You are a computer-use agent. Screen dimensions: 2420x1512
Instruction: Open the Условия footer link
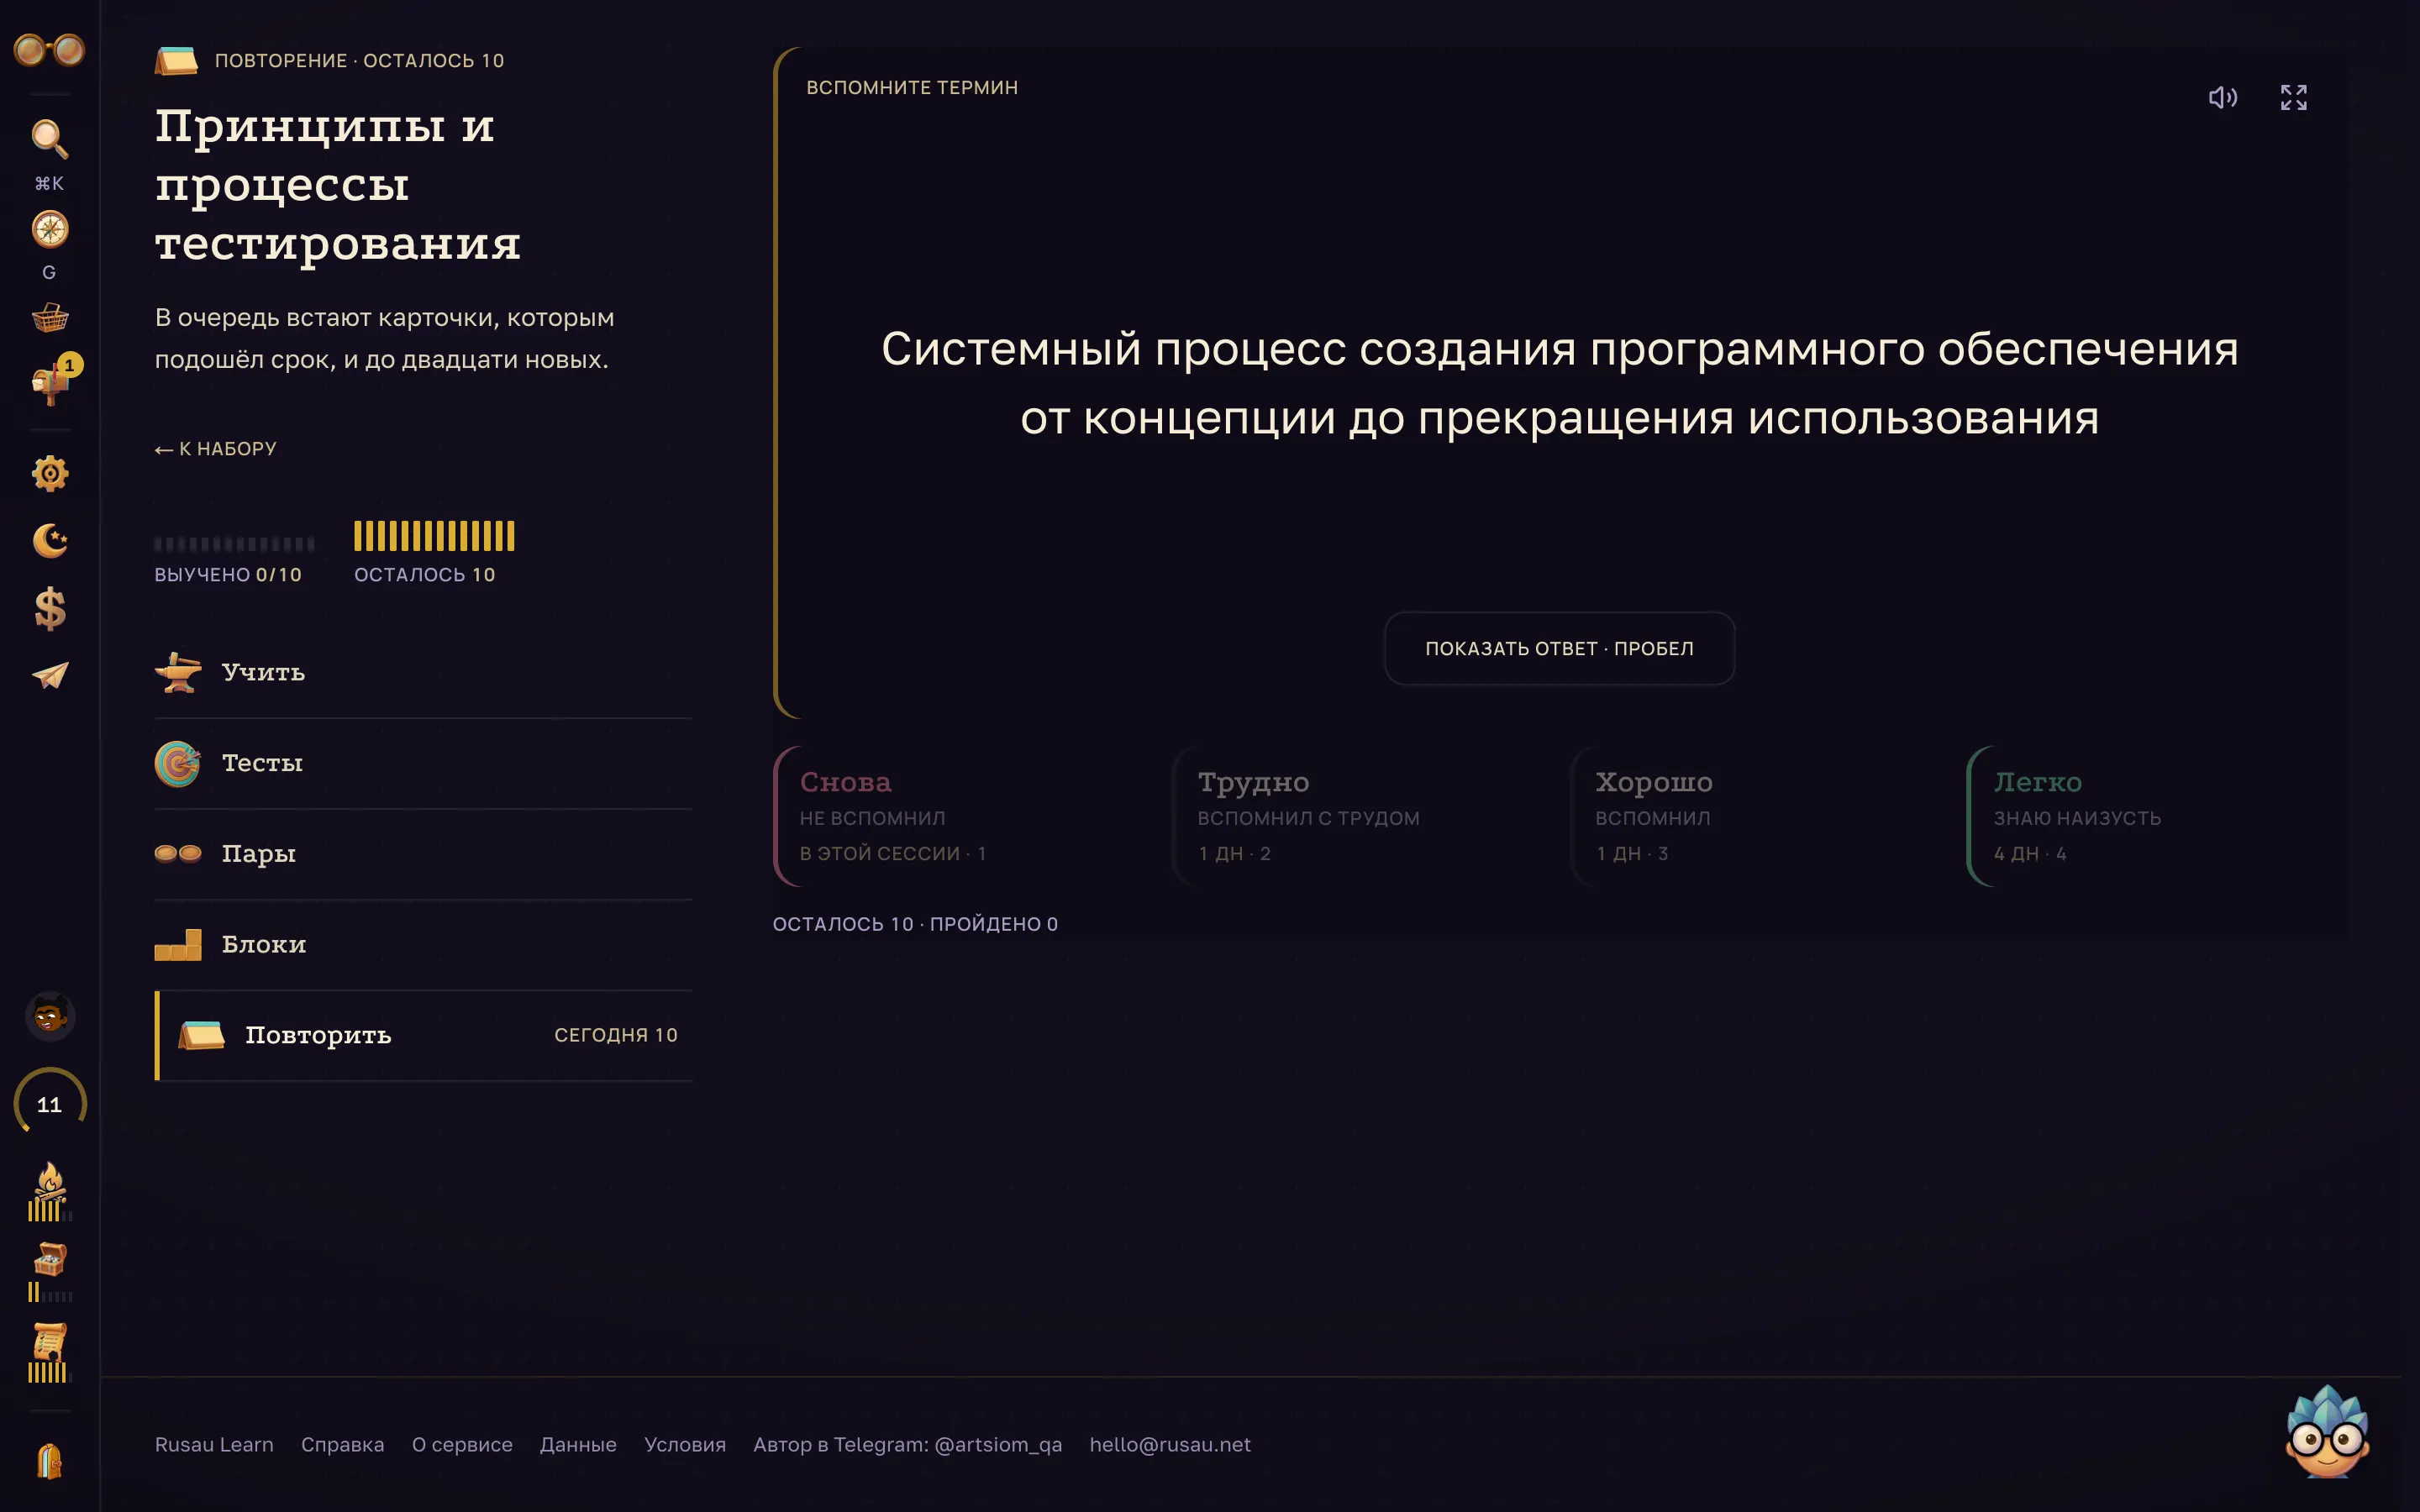pyautogui.click(x=685, y=1444)
